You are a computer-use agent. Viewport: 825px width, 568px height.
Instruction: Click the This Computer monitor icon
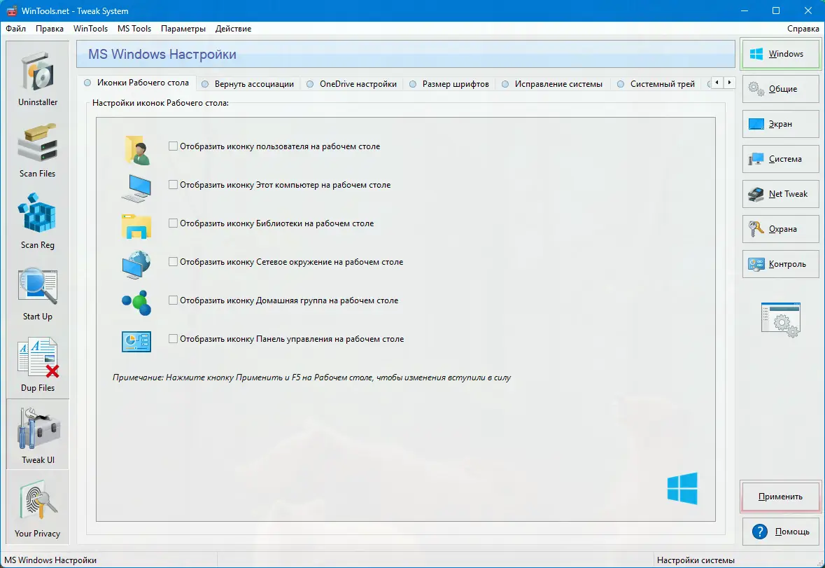coord(136,188)
